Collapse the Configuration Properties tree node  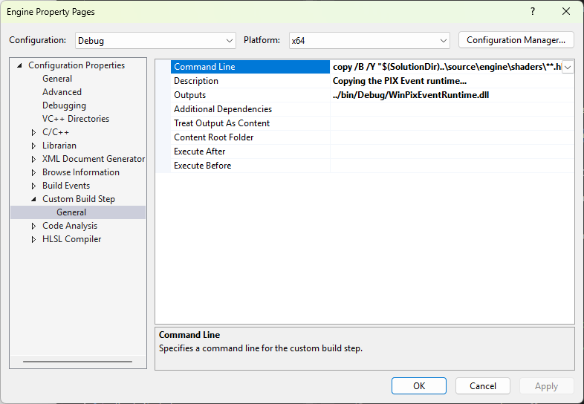pyautogui.click(x=19, y=65)
